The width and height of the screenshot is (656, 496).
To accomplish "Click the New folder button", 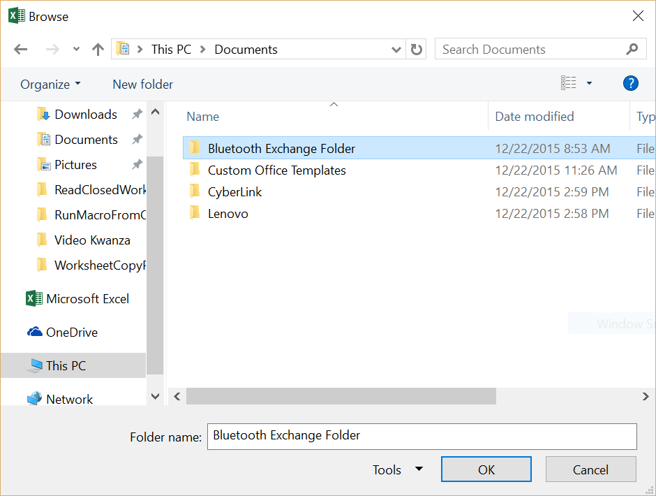I will (142, 84).
